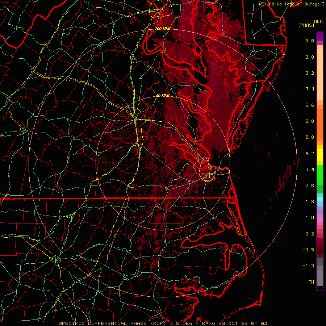Click the KAKQ station identifier

(209, 323)
